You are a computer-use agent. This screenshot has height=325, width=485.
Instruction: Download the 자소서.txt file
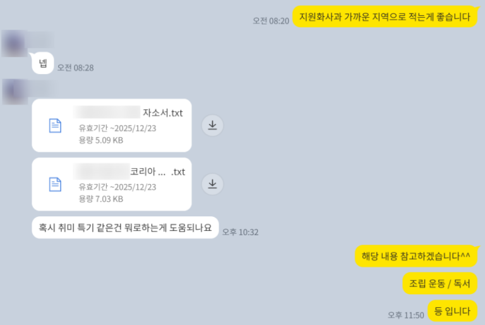(x=212, y=125)
